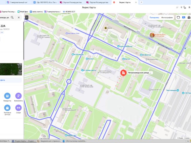The image size is (191, 143).
Task: Open the building photo thumbnail in the side panel
Action: click(11, 69)
